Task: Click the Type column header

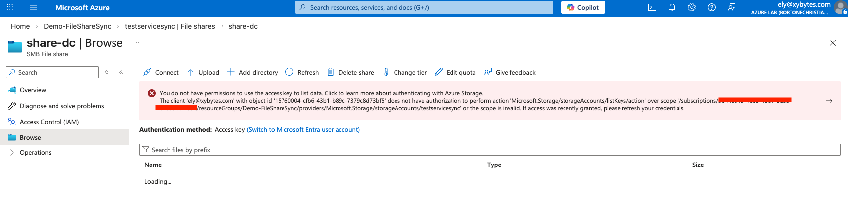Action: click(x=494, y=165)
